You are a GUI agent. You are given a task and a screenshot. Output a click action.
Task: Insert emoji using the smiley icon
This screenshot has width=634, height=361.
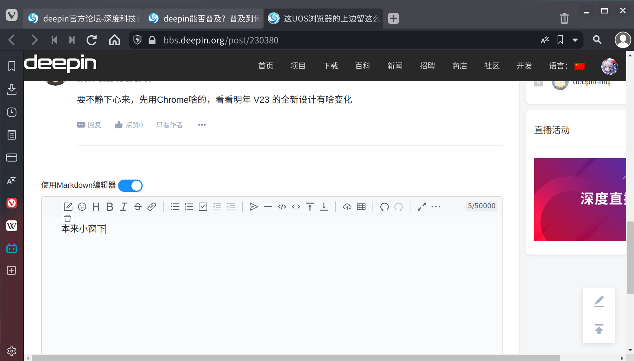coord(82,207)
